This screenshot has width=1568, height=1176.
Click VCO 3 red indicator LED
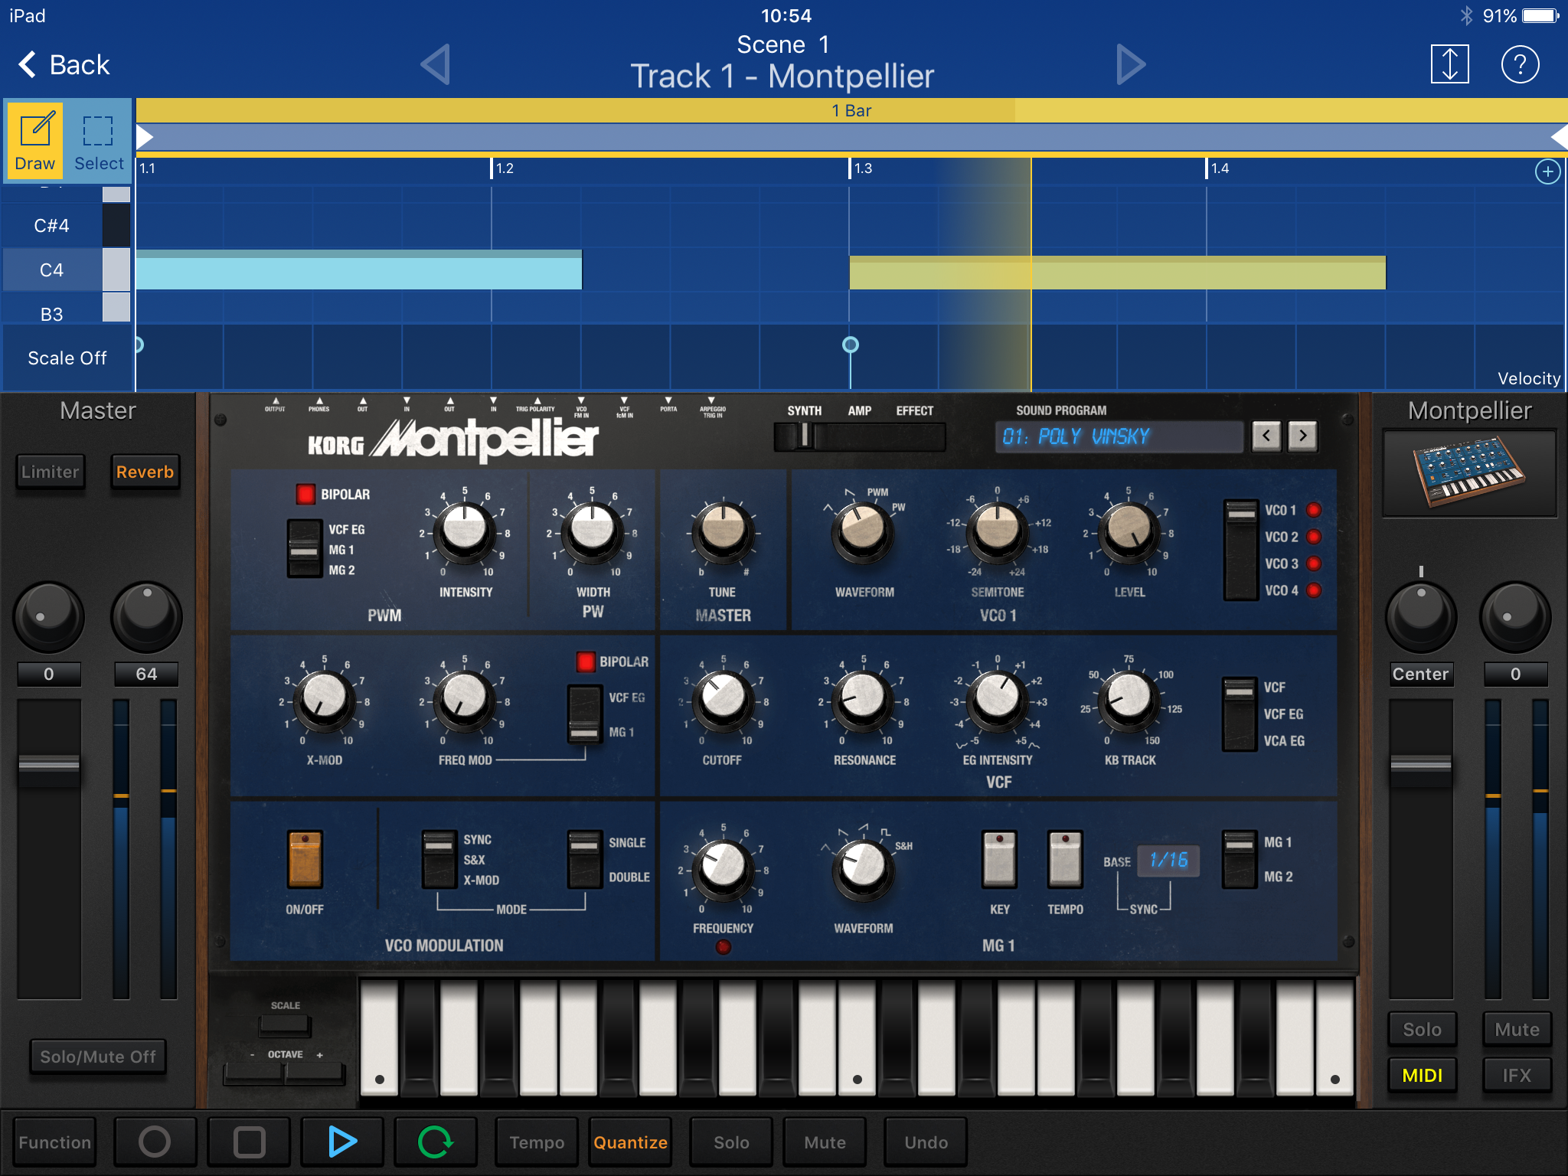click(x=1314, y=563)
